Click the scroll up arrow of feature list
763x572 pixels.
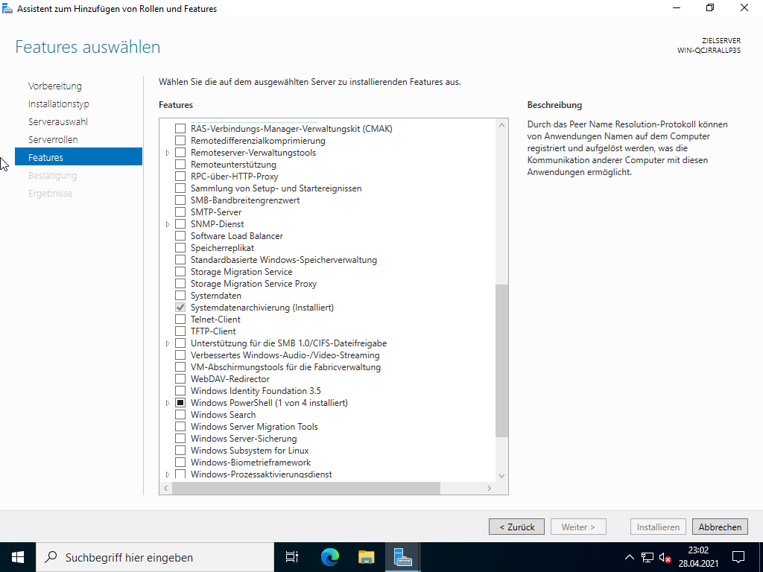(501, 125)
